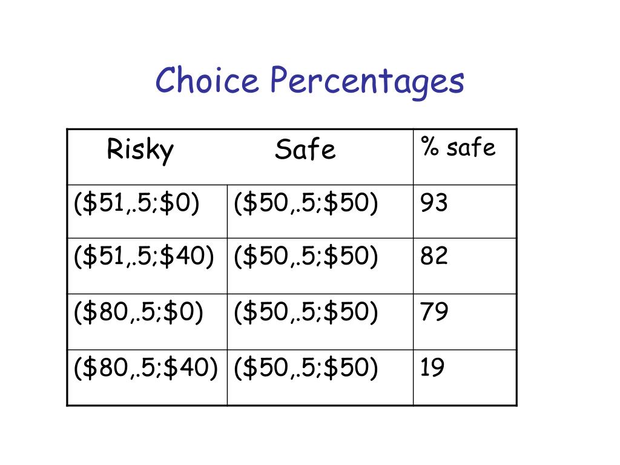Select the Safe column header
This screenshot has width=620, height=465.
pyautogui.click(x=305, y=150)
